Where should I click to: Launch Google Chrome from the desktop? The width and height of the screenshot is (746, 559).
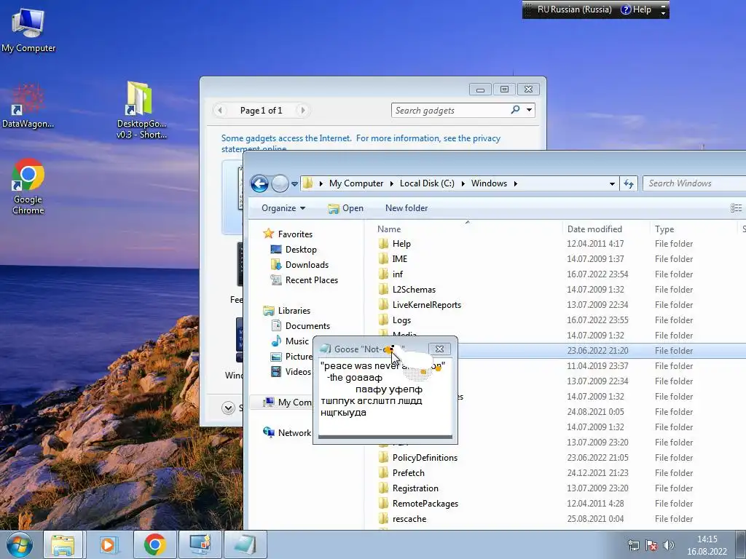coord(28,186)
